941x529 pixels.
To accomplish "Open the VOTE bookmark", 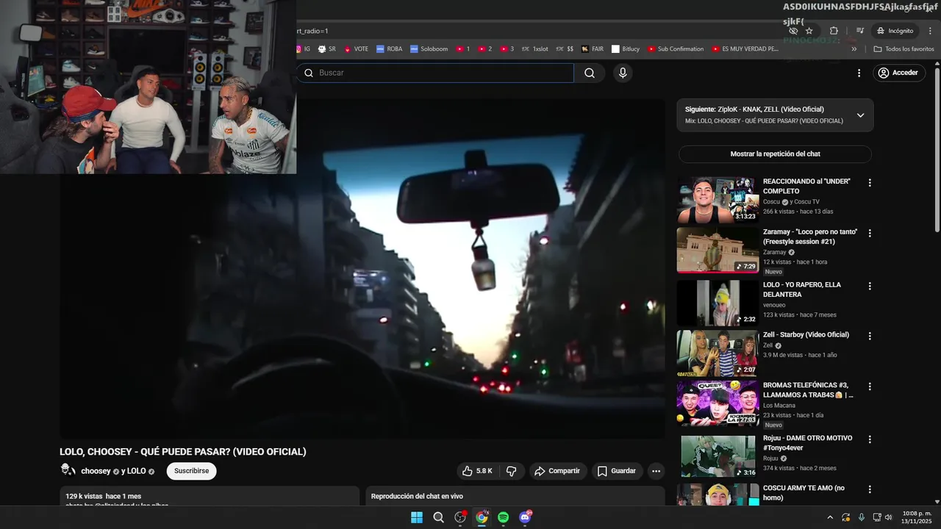I will (356, 49).
